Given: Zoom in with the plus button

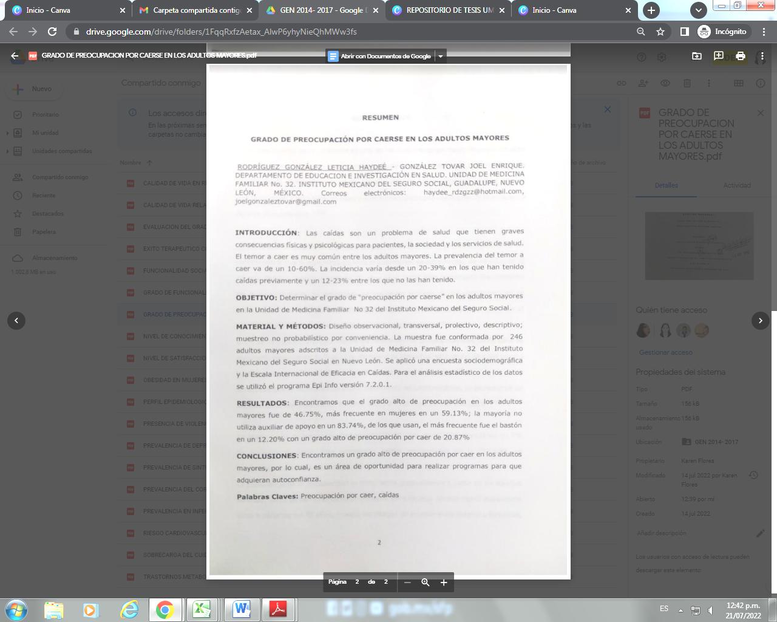Looking at the screenshot, I should tap(444, 582).
